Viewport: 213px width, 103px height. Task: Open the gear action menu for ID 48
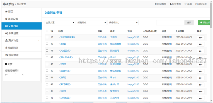pos(201,51)
